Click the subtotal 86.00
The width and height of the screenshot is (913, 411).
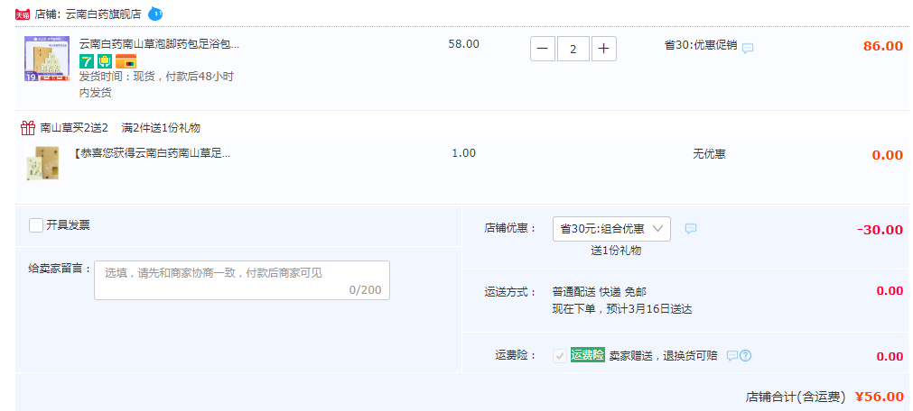[883, 47]
